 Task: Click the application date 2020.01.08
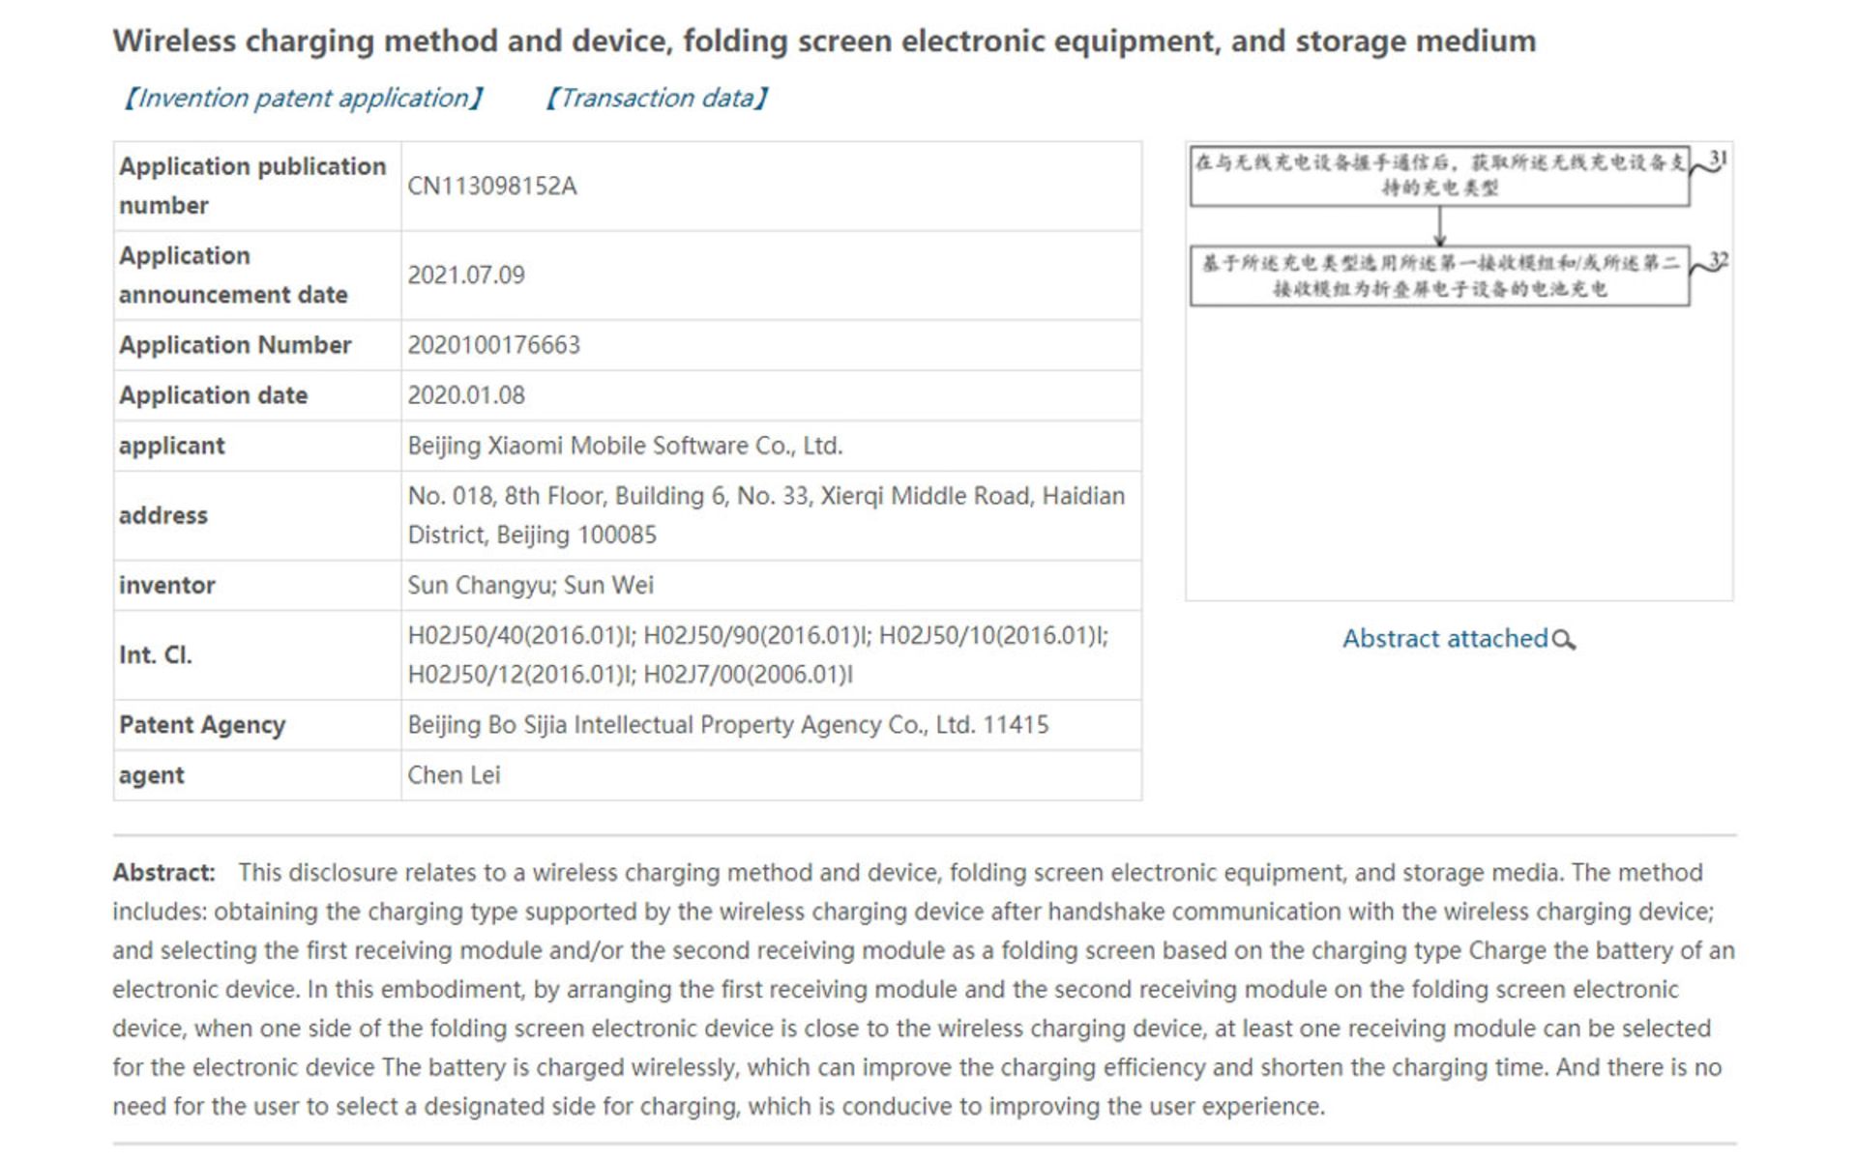(466, 395)
